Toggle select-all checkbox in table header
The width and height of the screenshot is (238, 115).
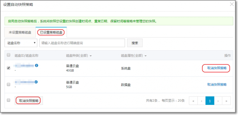(9, 55)
